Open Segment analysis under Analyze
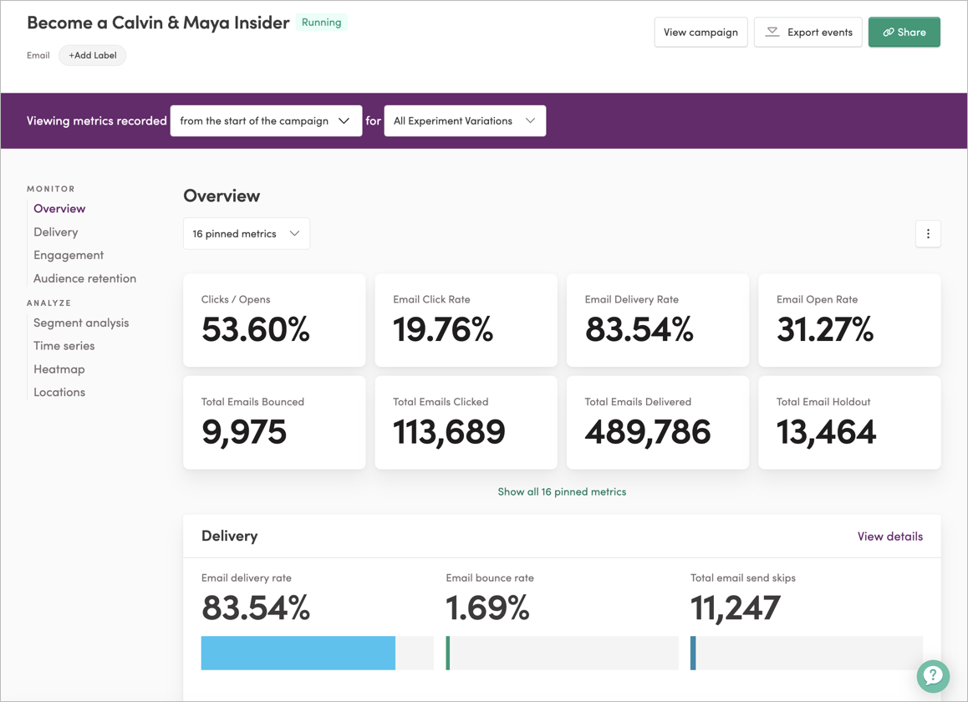The width and height of the screenshot is (968, 702). pos(81,323)
